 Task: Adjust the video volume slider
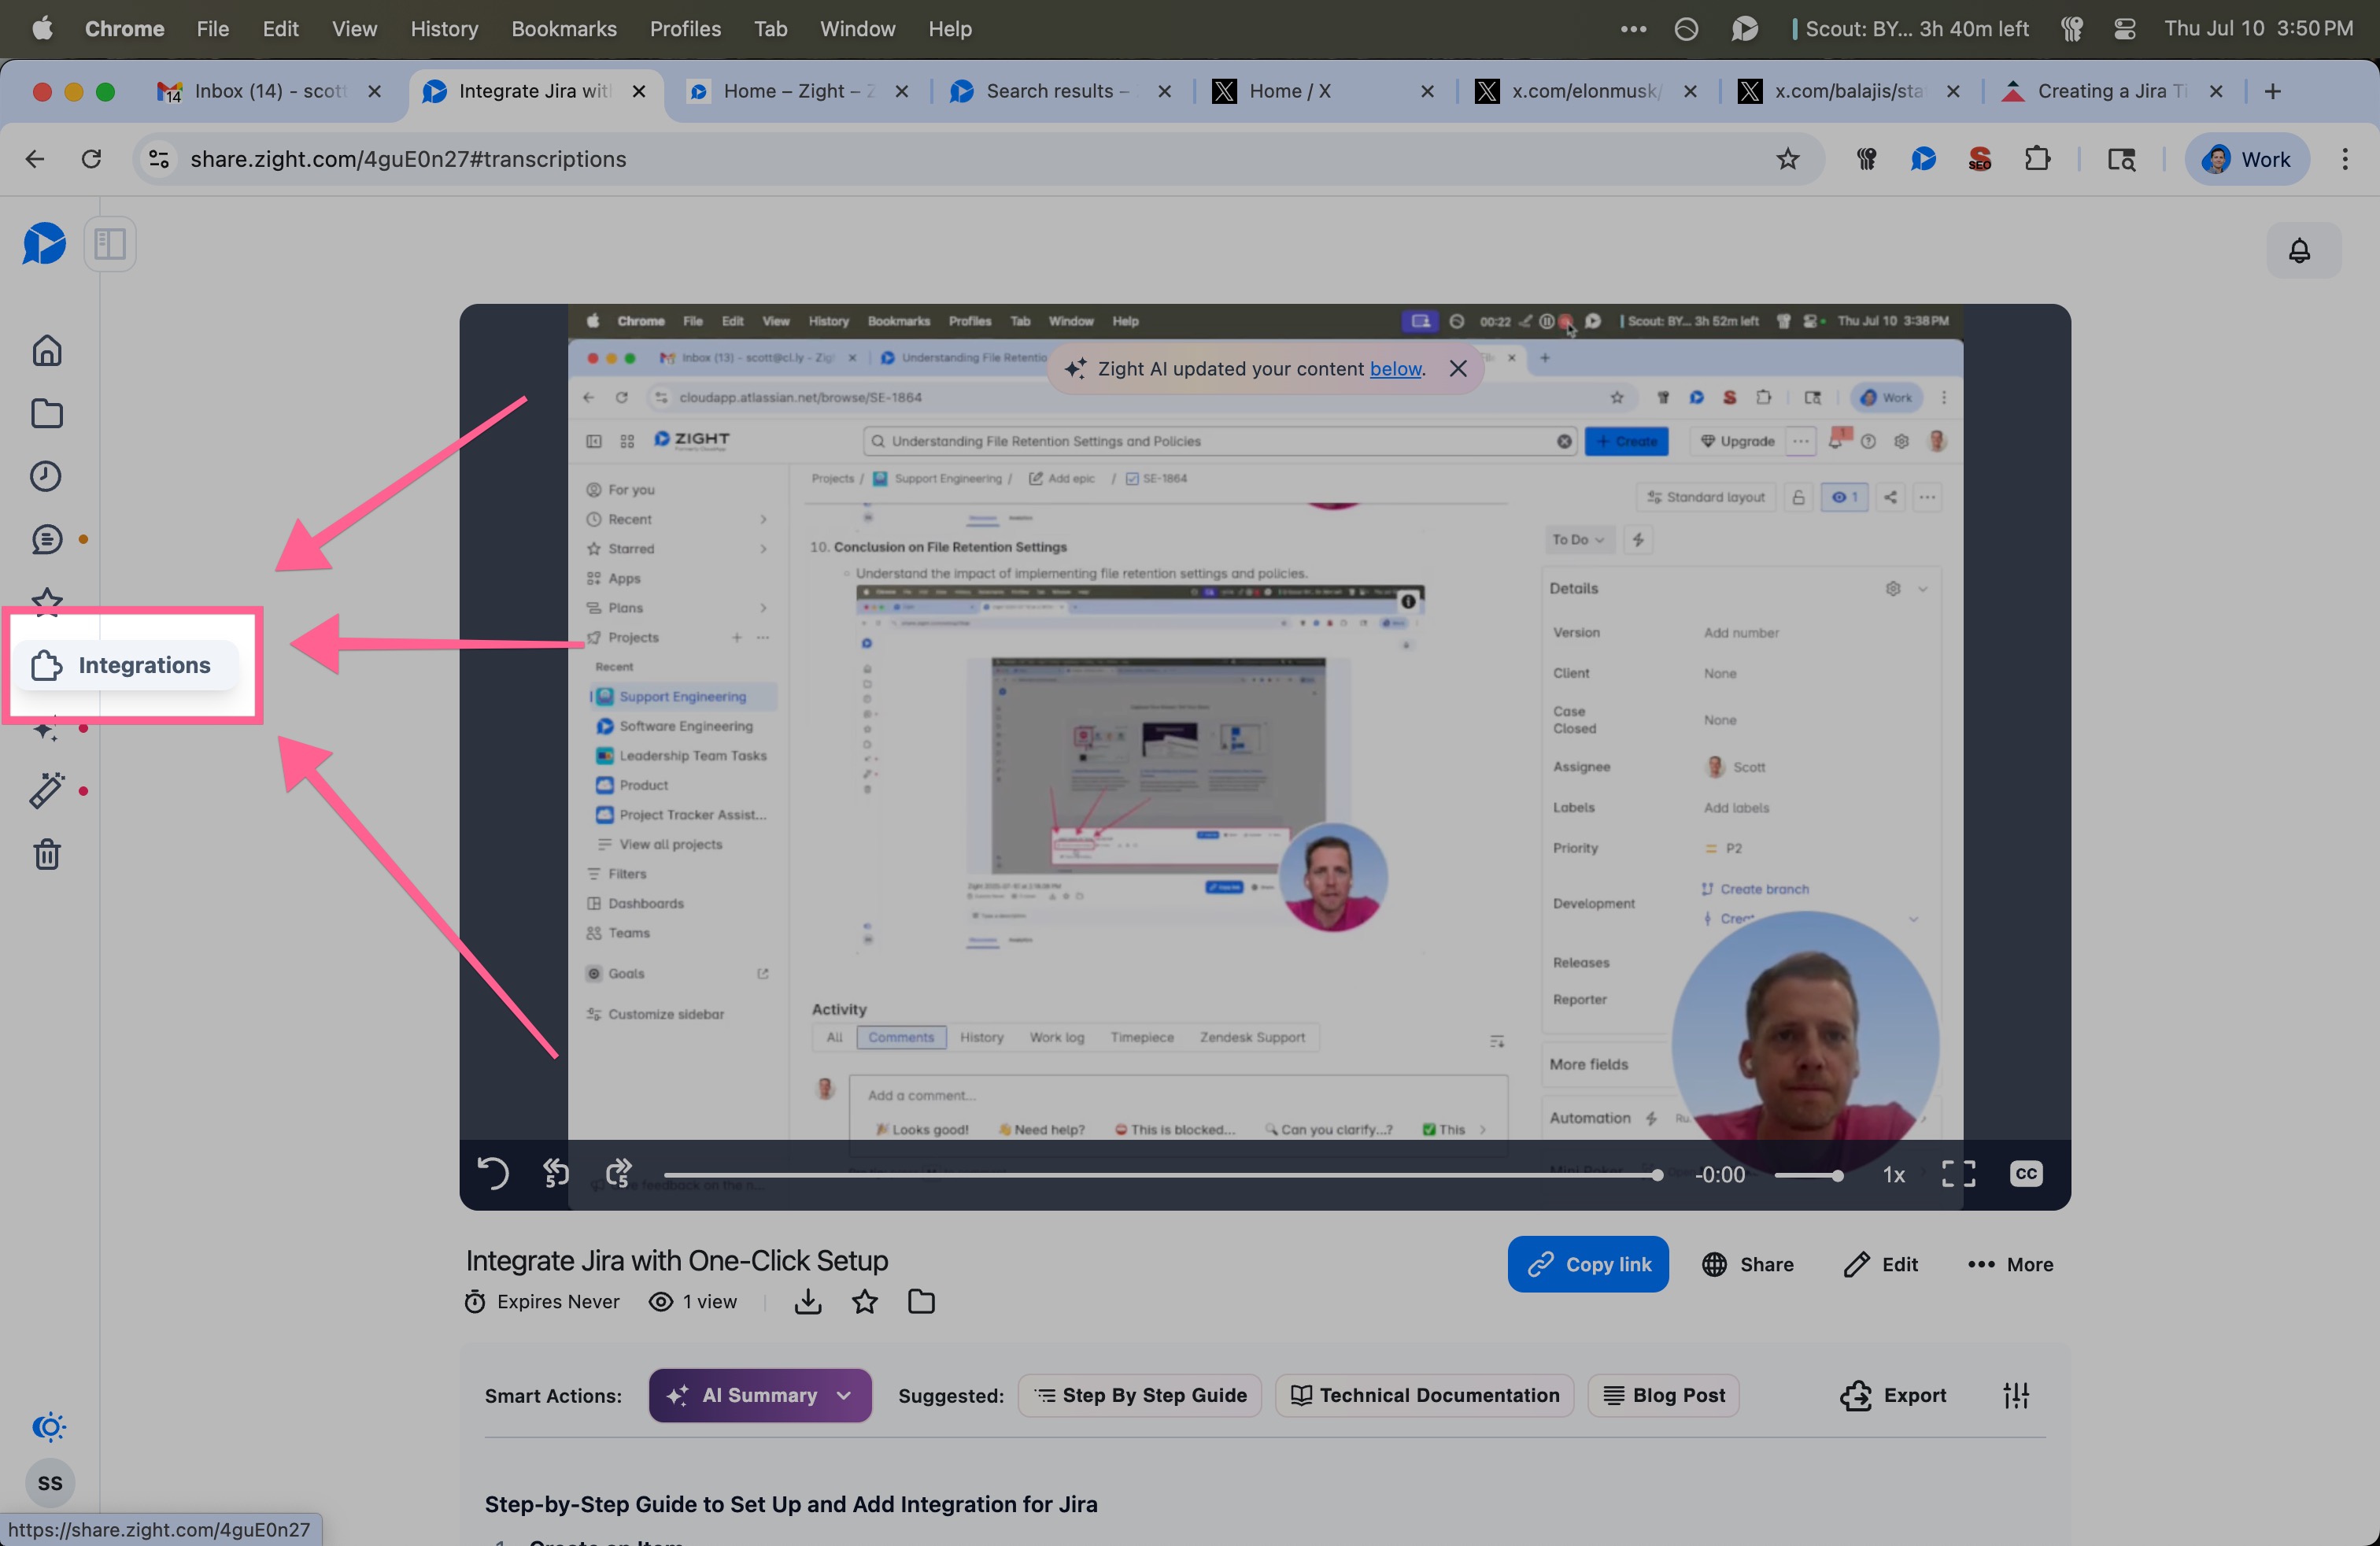tap(1808, 1175)
